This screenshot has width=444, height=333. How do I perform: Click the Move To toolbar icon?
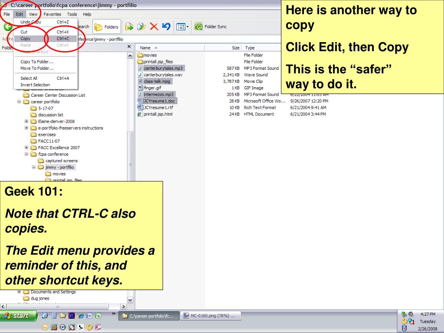[x=129, y=26]
